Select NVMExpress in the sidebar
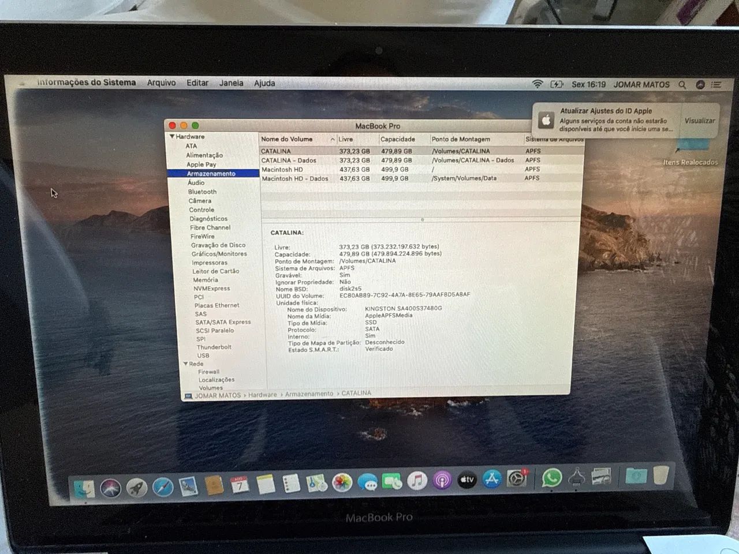Viewport: 739px width, 554px height. pos(212,289)
